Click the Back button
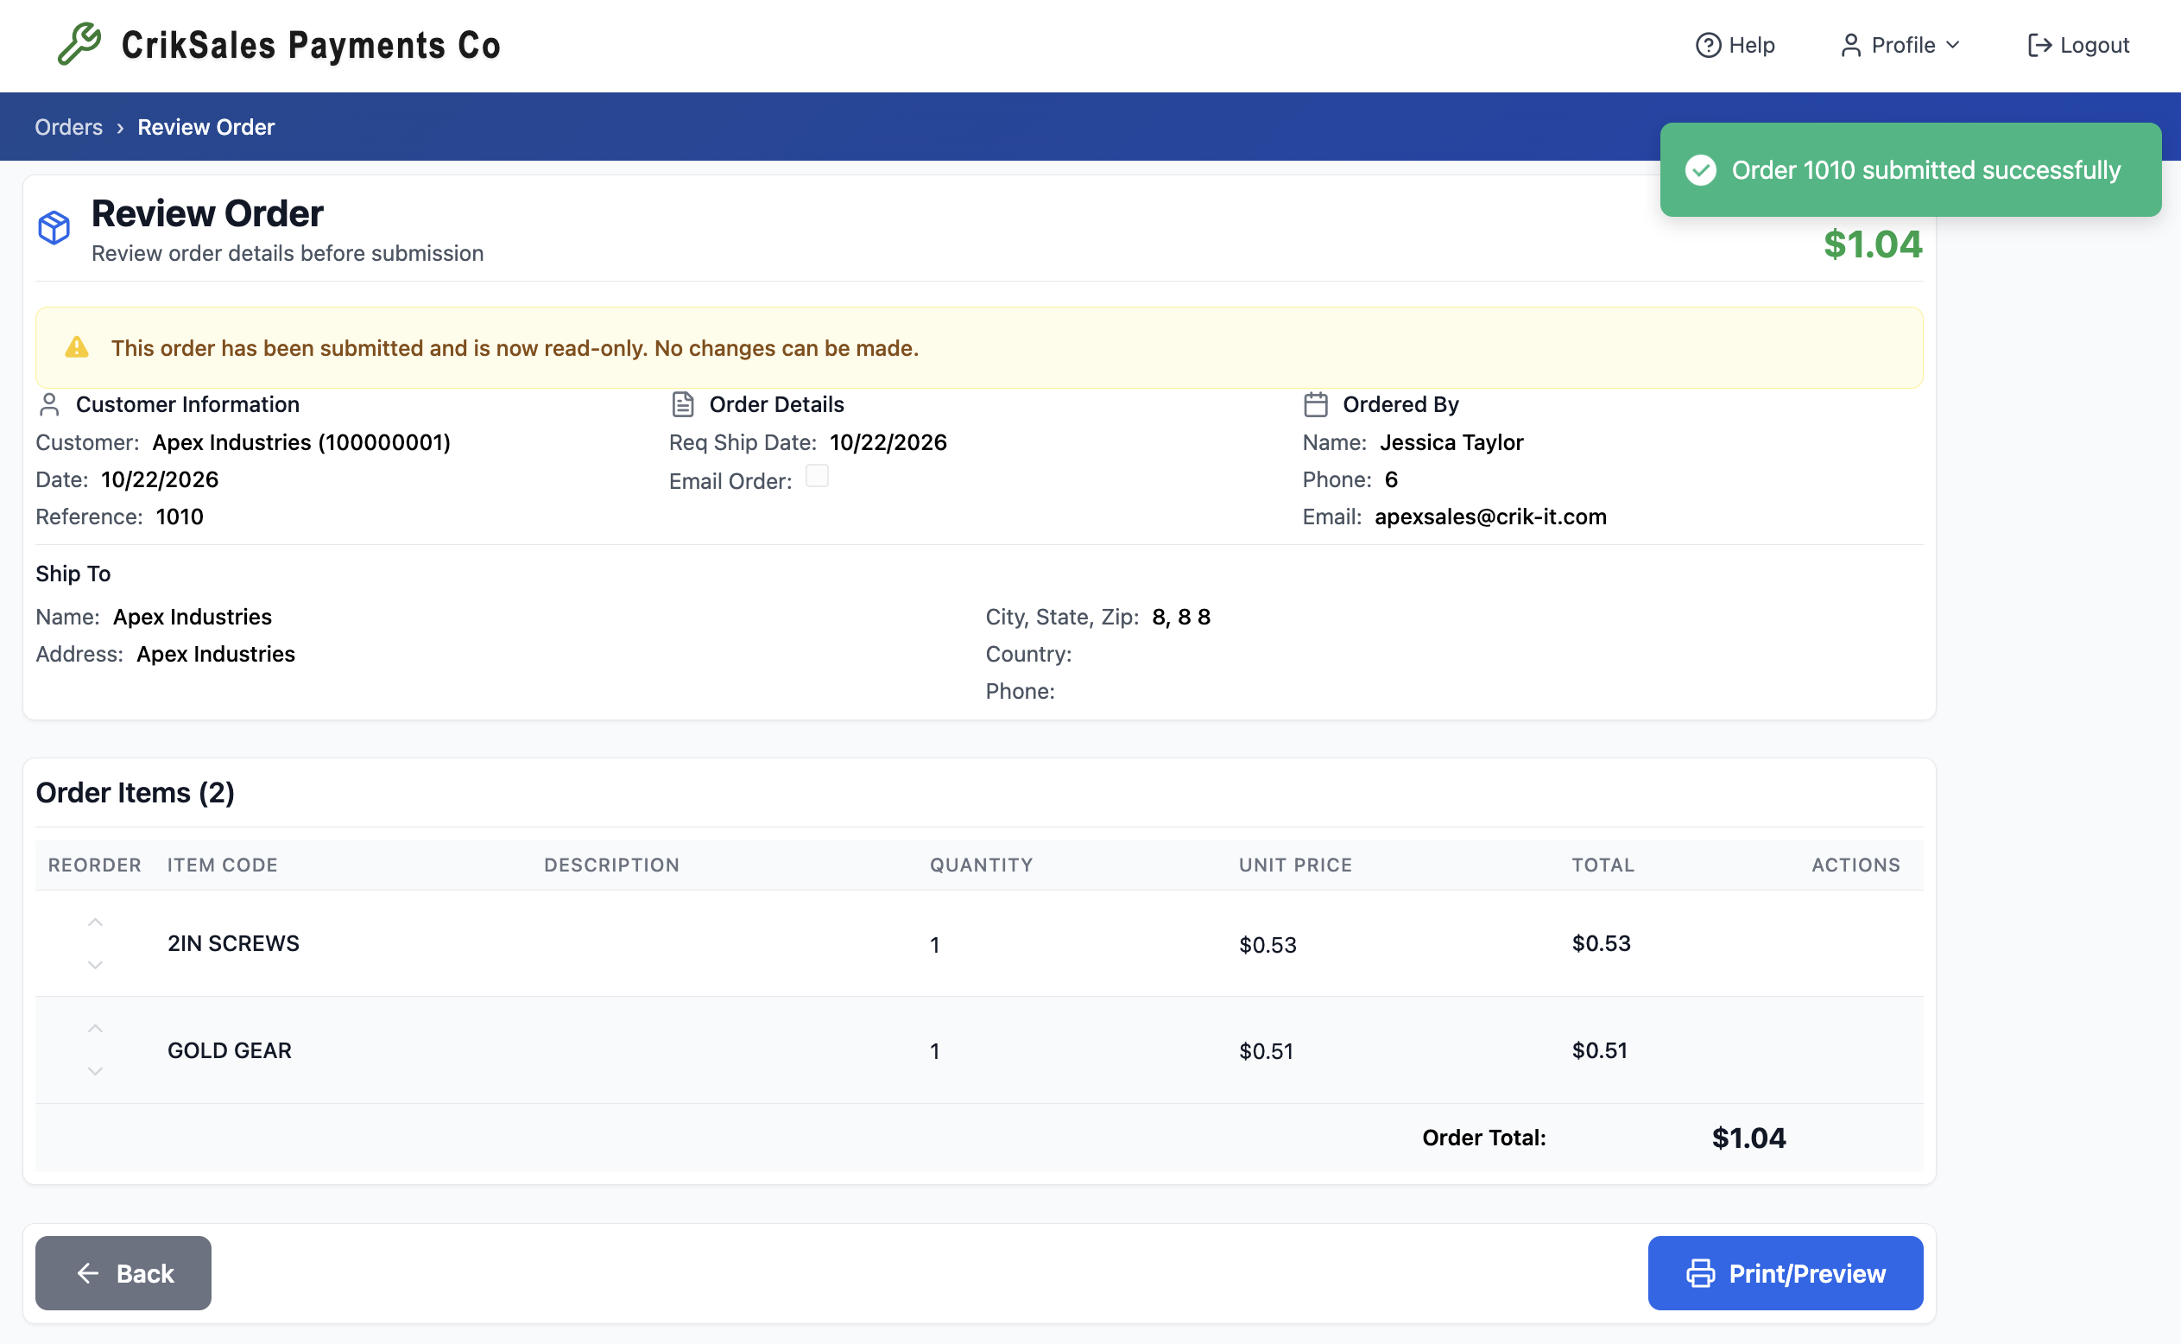This screenshot has height=1344, width=2181. coord(123,1273)
